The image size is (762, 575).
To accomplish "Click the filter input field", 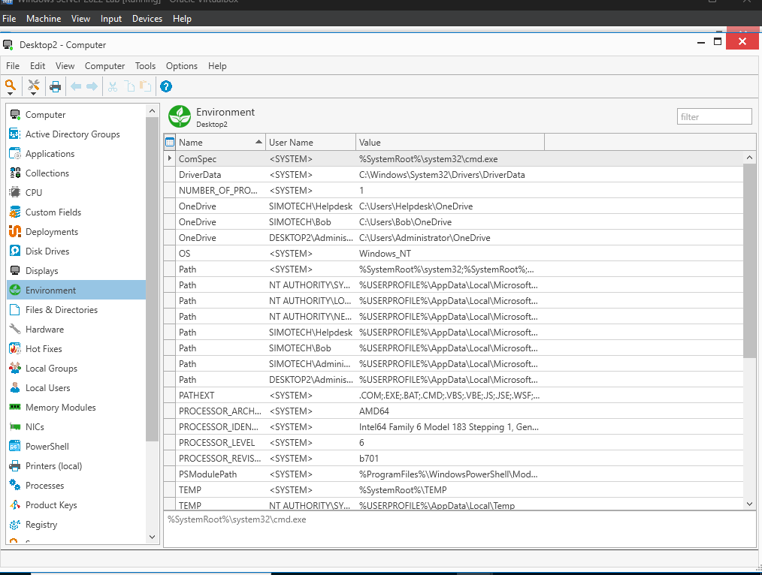I will (x=715, y=116).
